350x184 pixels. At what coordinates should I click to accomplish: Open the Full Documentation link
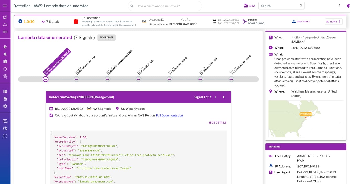[x=169, y=115]
